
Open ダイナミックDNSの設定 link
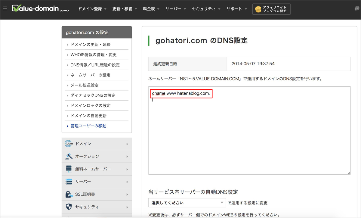93,95
